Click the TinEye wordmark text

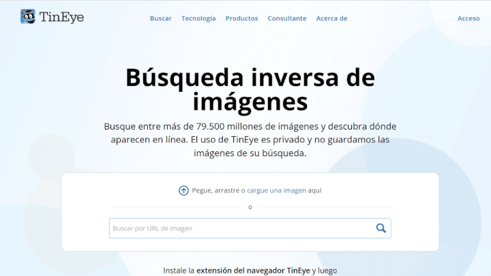pos(61,17)
